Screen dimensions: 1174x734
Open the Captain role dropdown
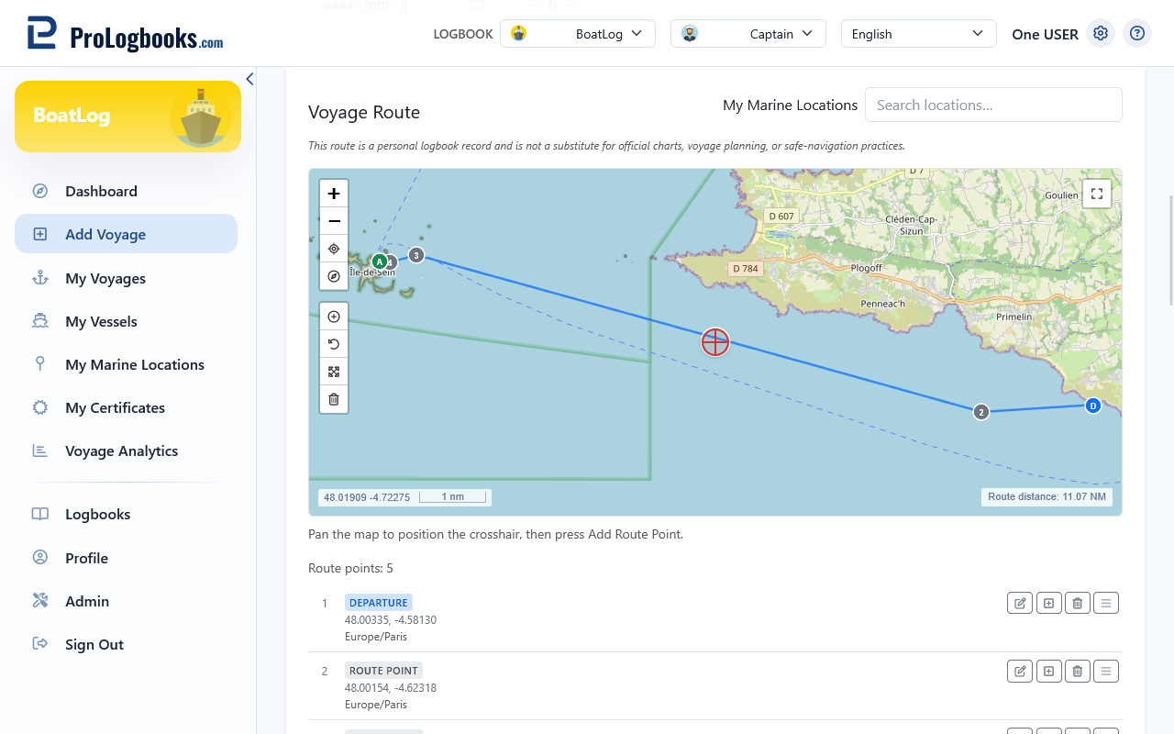pyautogui.click(x=748, y=34)
